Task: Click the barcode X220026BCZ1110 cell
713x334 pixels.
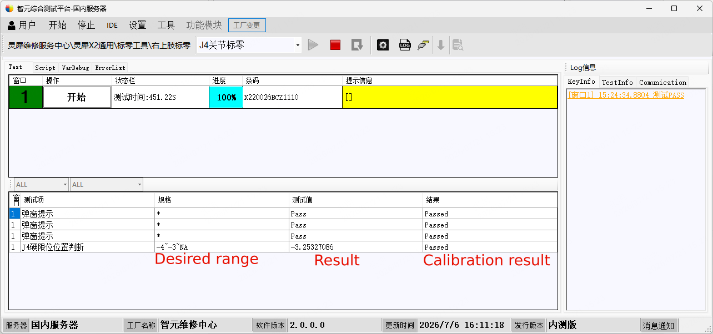Action: 293,97
